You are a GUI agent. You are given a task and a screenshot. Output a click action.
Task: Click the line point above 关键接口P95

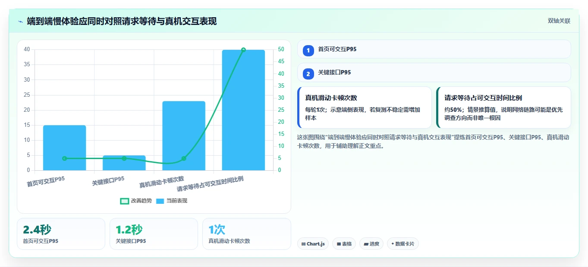[124, 158]
